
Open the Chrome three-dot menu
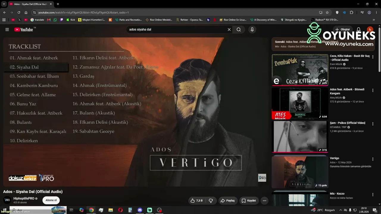[377, 12]
